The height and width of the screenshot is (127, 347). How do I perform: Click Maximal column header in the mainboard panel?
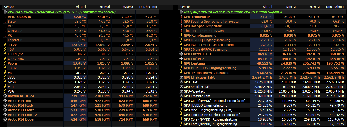(123, 7)
